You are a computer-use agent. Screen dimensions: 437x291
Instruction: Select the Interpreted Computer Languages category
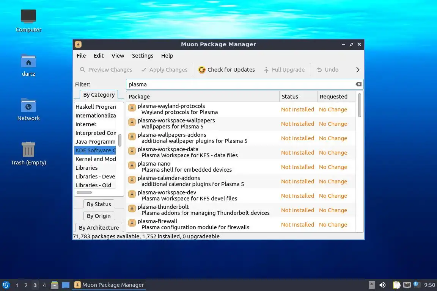click(95, 133)
